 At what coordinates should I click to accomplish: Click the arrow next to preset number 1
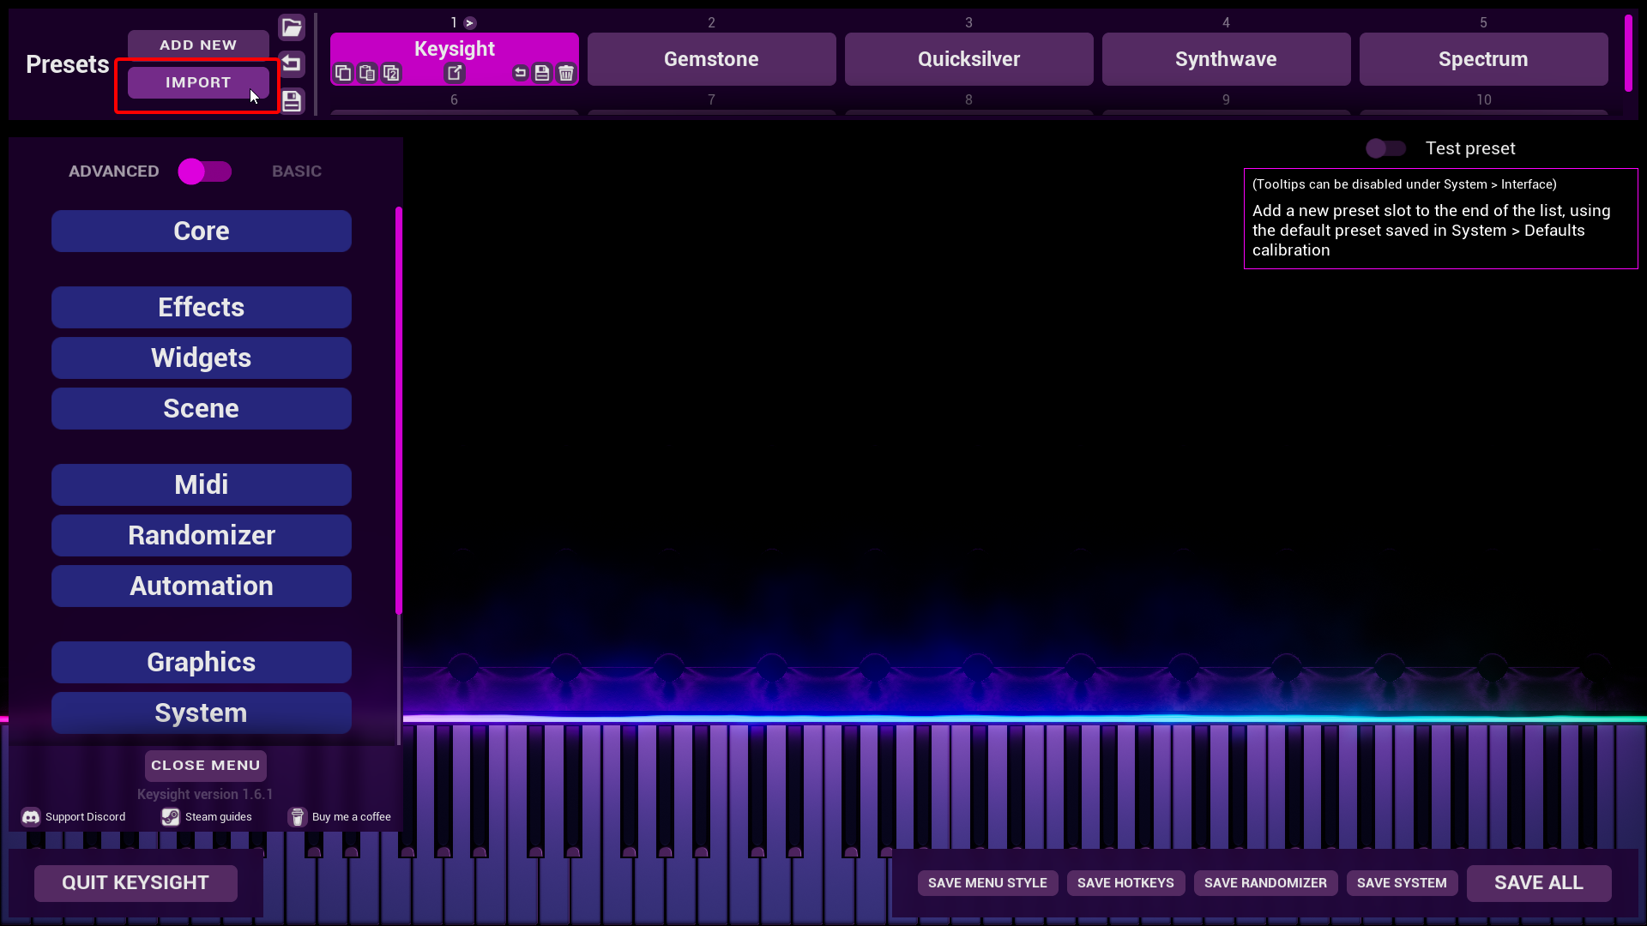tap(470, 23)
